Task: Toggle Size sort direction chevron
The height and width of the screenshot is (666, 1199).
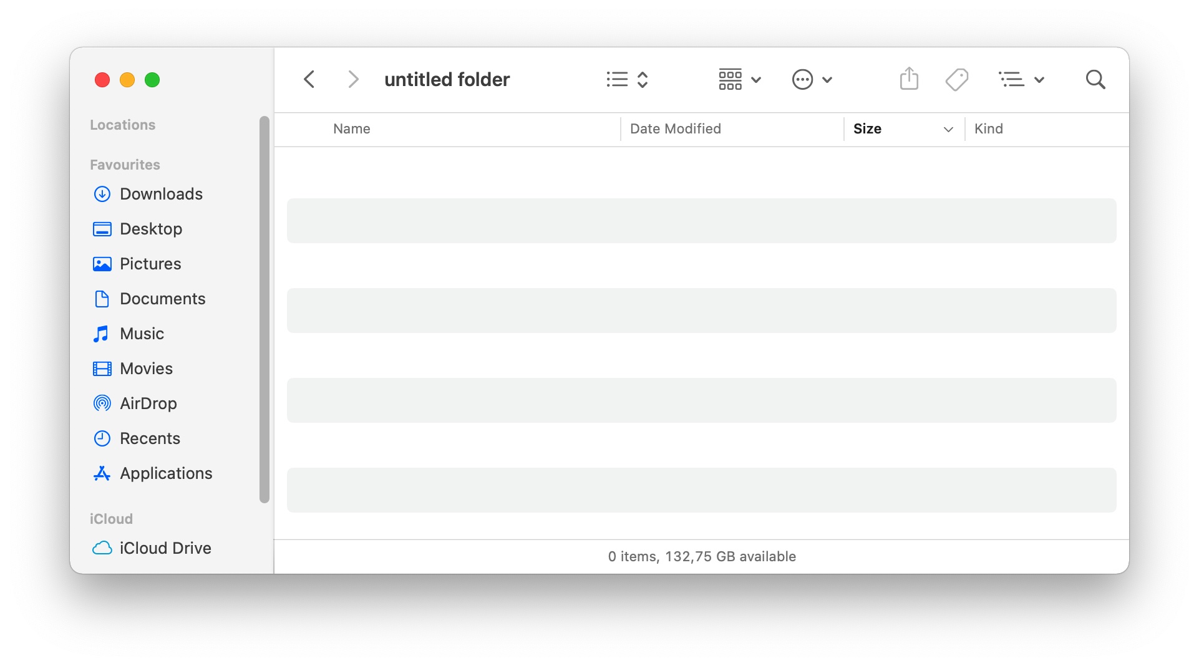Action: [948, 130]
